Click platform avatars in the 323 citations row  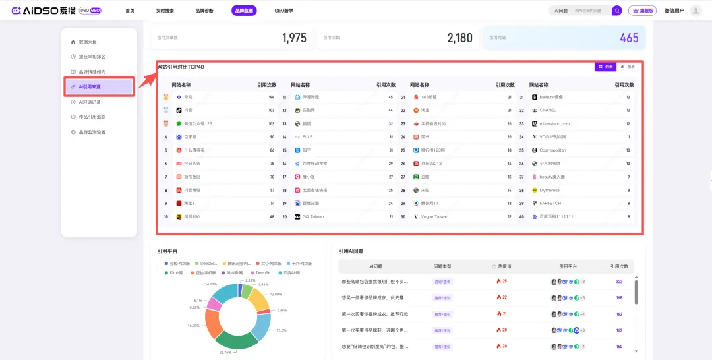pos(564,282)
